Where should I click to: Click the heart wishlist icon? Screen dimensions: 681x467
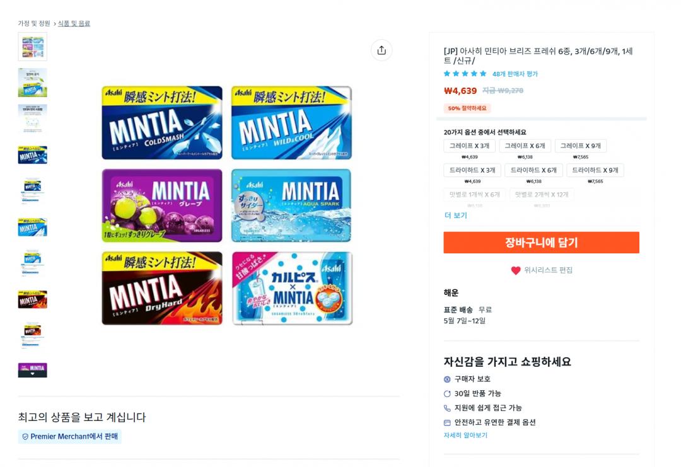pyautogui.click(x=516, y=270)
